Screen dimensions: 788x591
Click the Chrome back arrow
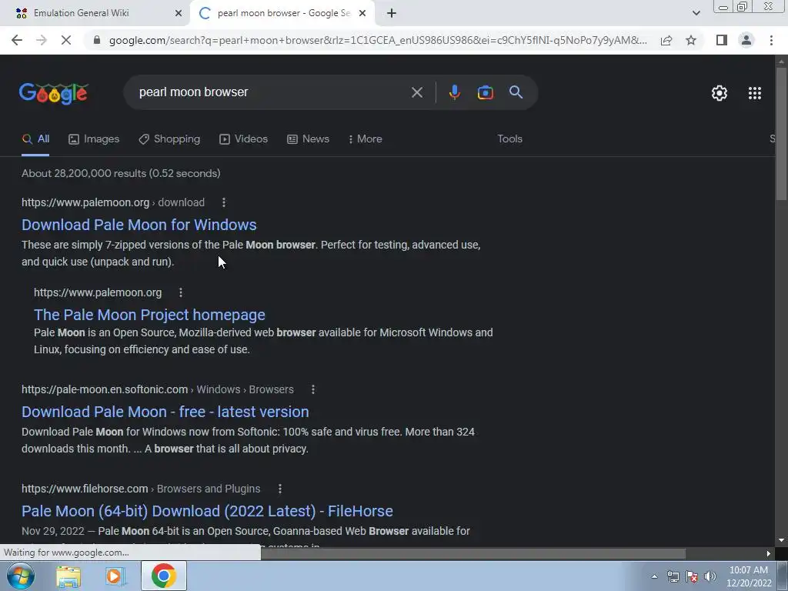click(x=17, y=40)
